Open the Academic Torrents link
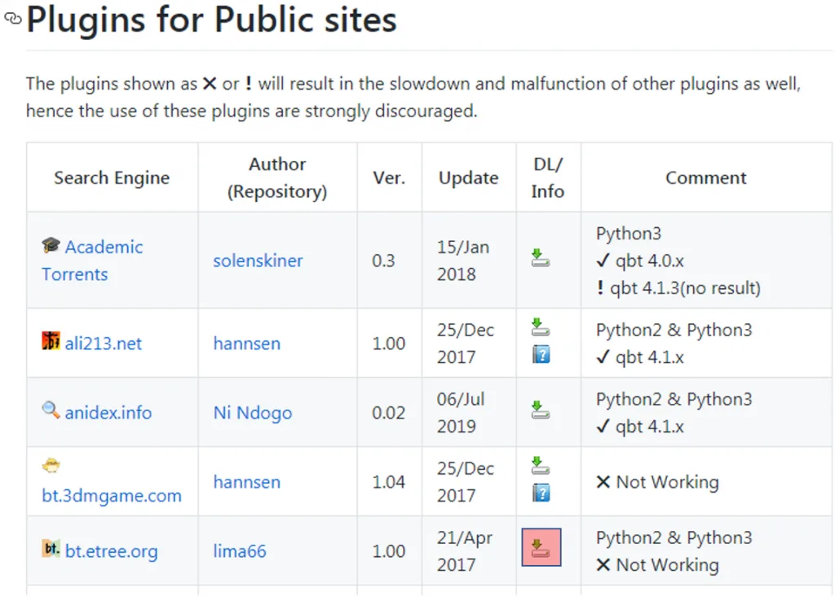This screenshot has height=605, width=835. click(92, 261)
